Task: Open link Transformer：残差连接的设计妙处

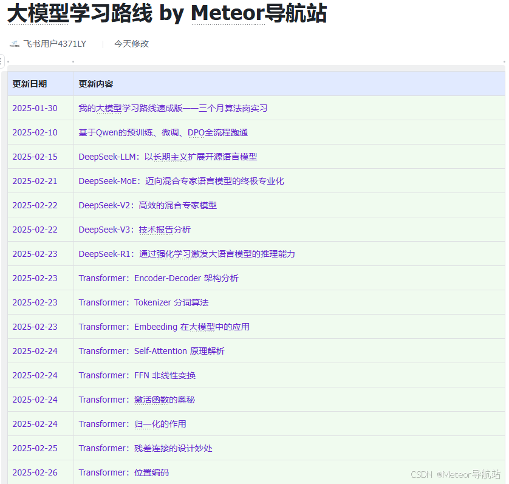Action: pyautogui.click(x=145, y=449)
